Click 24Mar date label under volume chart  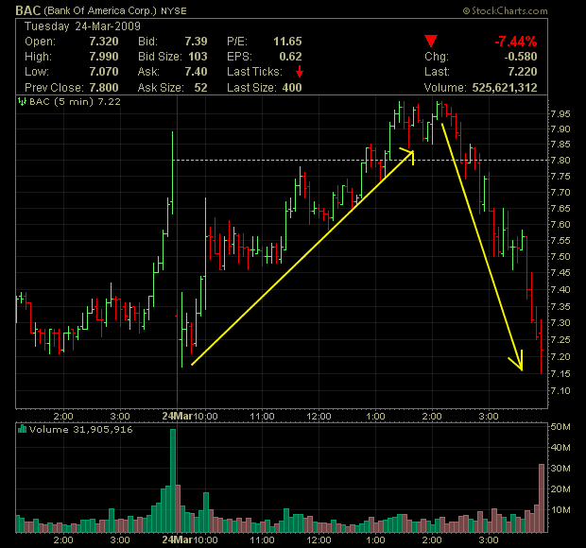coord(177,540)
